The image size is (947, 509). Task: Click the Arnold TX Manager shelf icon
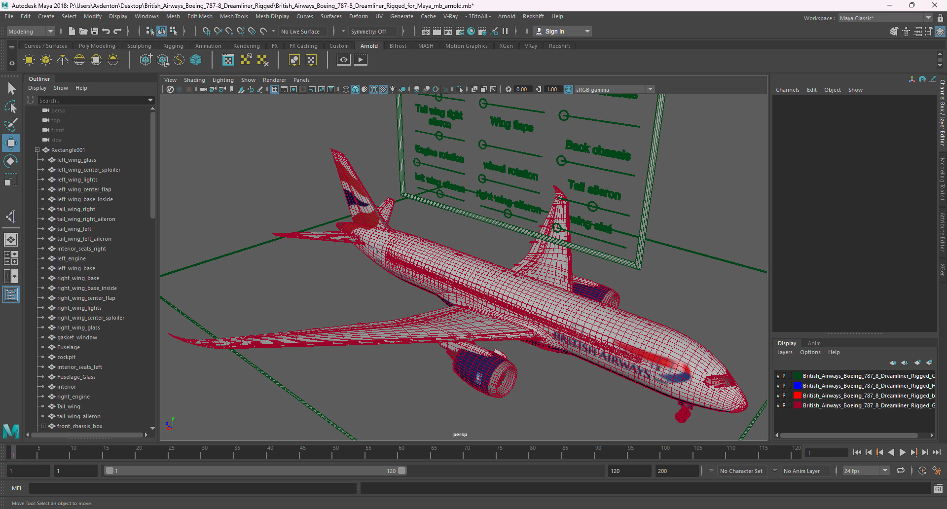point(228,60)
